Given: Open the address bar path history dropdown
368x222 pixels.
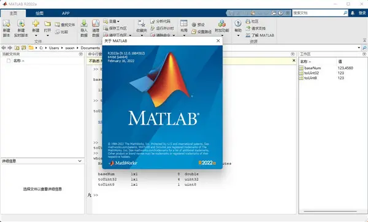Looking at the screenshot, I should point(359,48).
